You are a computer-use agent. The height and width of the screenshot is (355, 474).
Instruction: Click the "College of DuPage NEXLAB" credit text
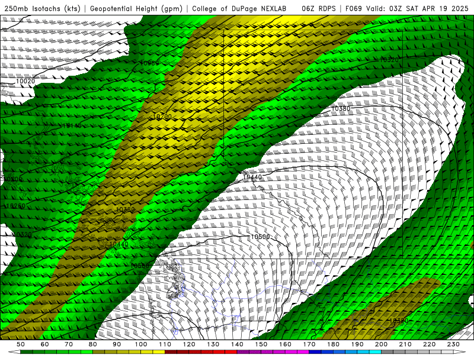239,9
